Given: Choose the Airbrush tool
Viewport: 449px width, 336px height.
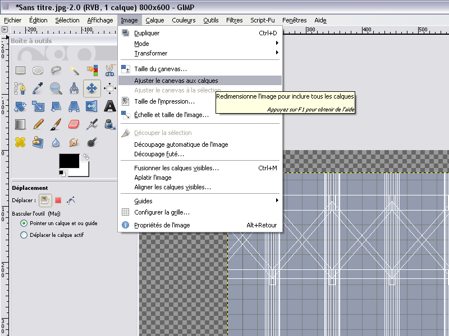Looking at the screenshot, I should pos(92,124).
